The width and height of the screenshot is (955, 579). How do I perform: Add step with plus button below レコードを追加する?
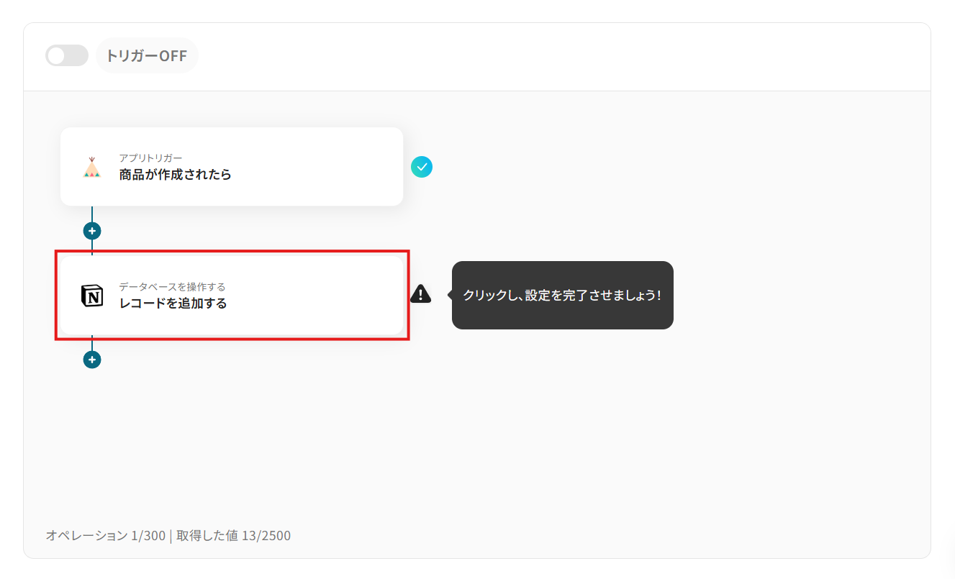[x=92, y=359]
